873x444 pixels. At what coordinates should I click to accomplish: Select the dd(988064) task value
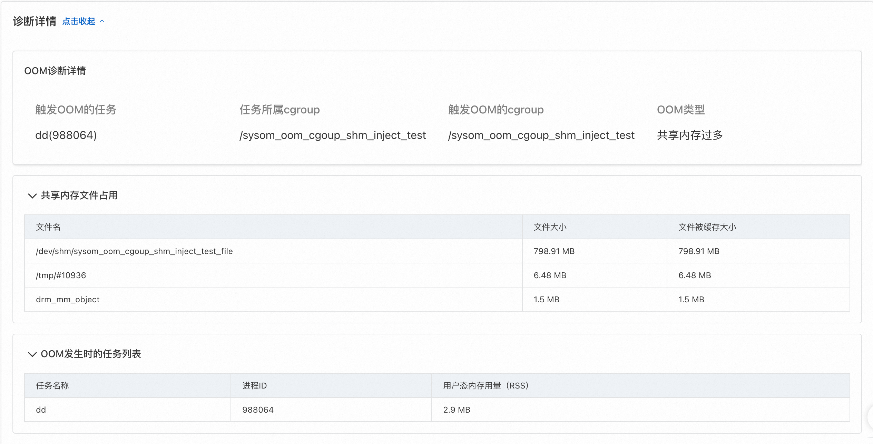66,135
